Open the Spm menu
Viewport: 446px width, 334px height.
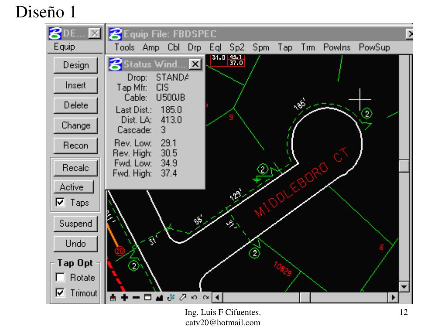tap(261, 47)
